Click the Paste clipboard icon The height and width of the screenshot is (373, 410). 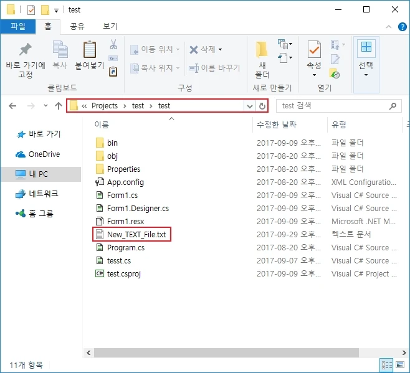point(90,50)
